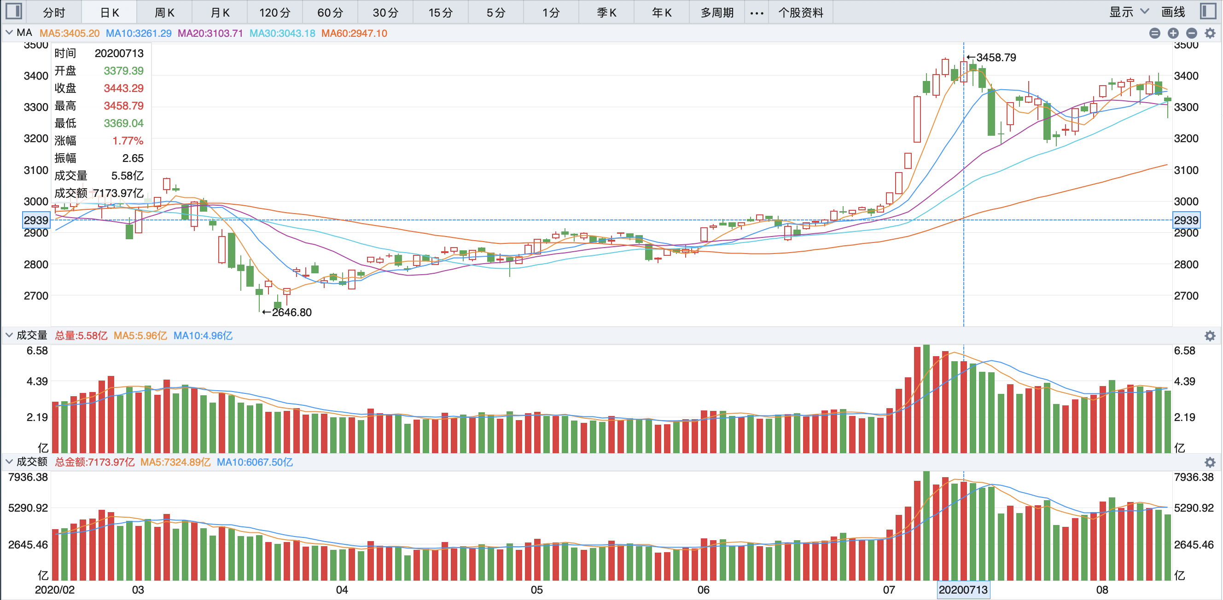
Task: Zoom in with the plus circle icon
Action: [x=1173, y=33]
